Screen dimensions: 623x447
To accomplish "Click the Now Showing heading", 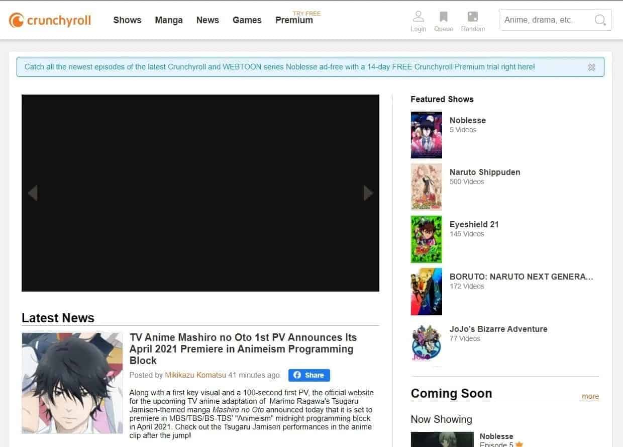I will (442, 419).
